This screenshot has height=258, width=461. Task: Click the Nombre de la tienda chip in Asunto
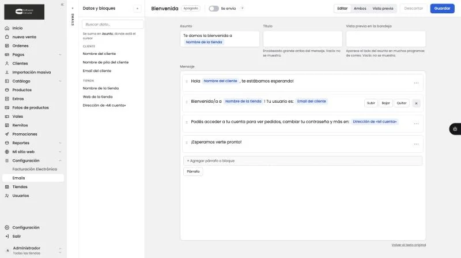(x=204, y=42)
